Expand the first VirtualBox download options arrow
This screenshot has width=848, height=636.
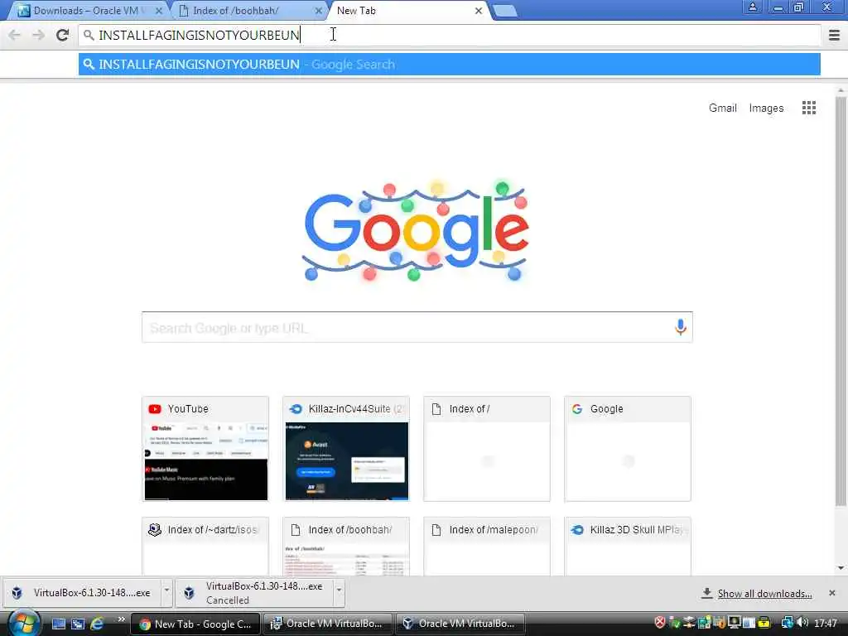point(166,593)
